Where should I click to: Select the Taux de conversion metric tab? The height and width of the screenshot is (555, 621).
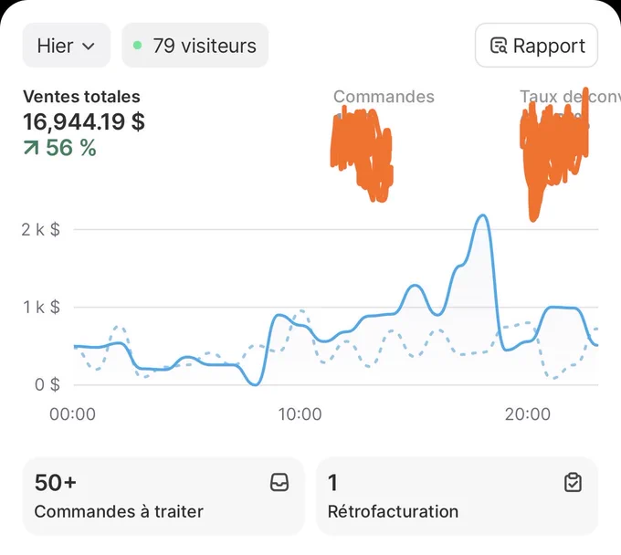pyautogui.click(x=570, y=97)
